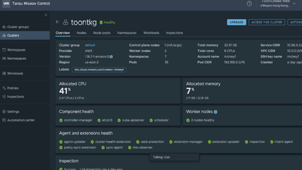Open the Inspections tab
The height and width of the screenshot is (170, 302).
(174, 33)
